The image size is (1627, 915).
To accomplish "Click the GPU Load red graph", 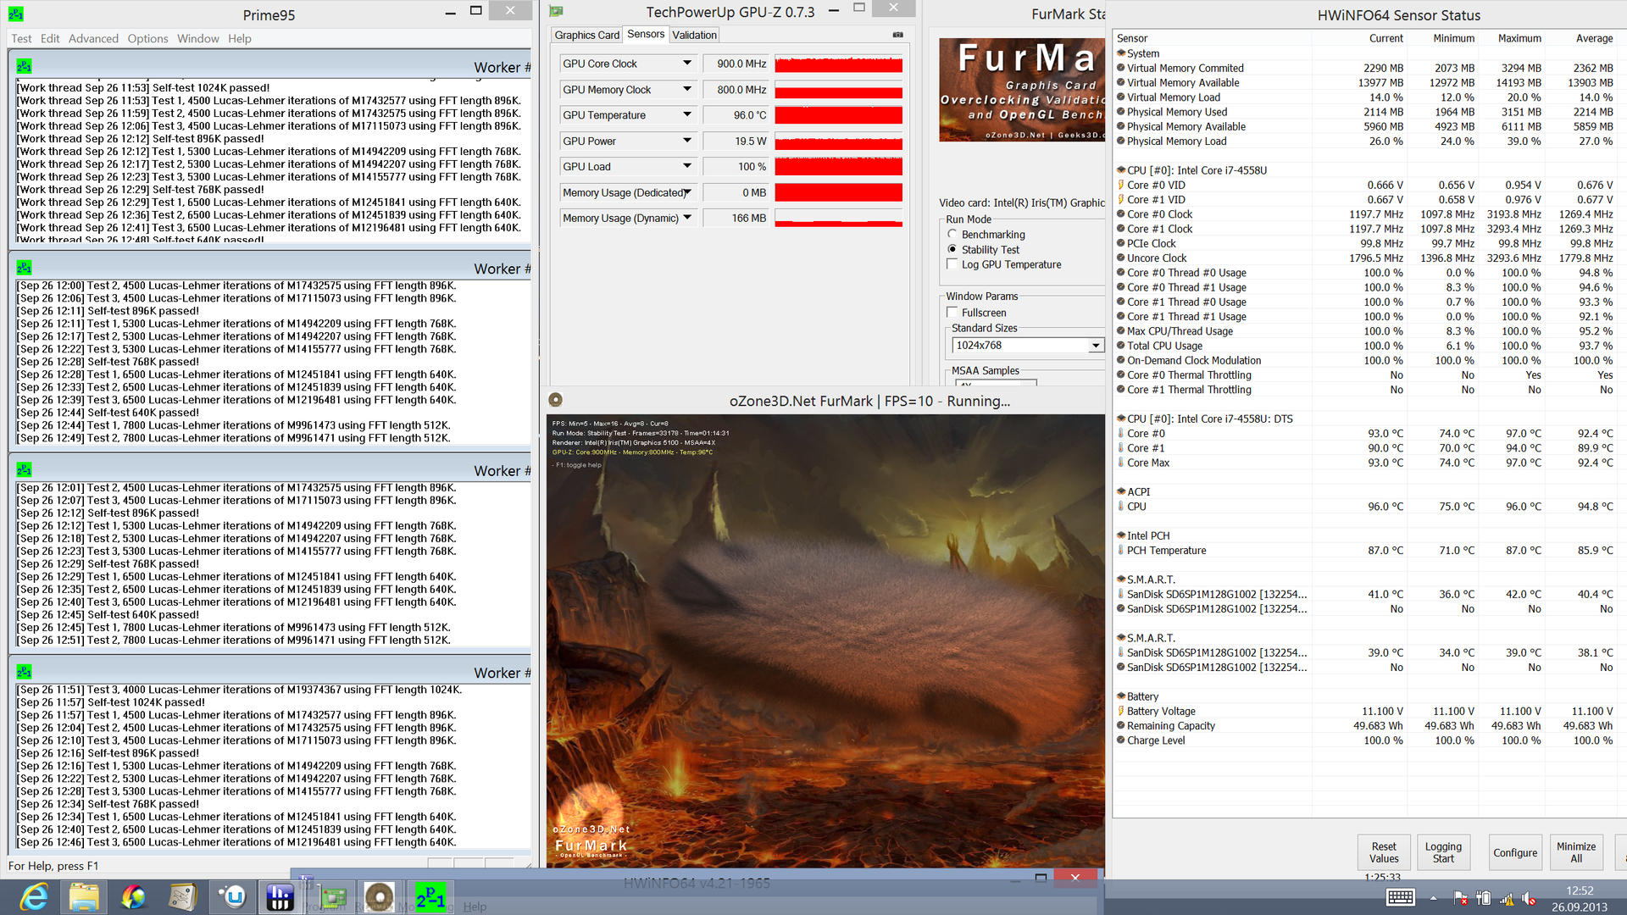I will click(x=838, y=166).
